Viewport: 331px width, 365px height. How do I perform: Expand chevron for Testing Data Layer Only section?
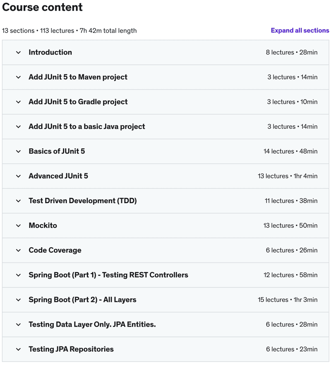[18, 325]
